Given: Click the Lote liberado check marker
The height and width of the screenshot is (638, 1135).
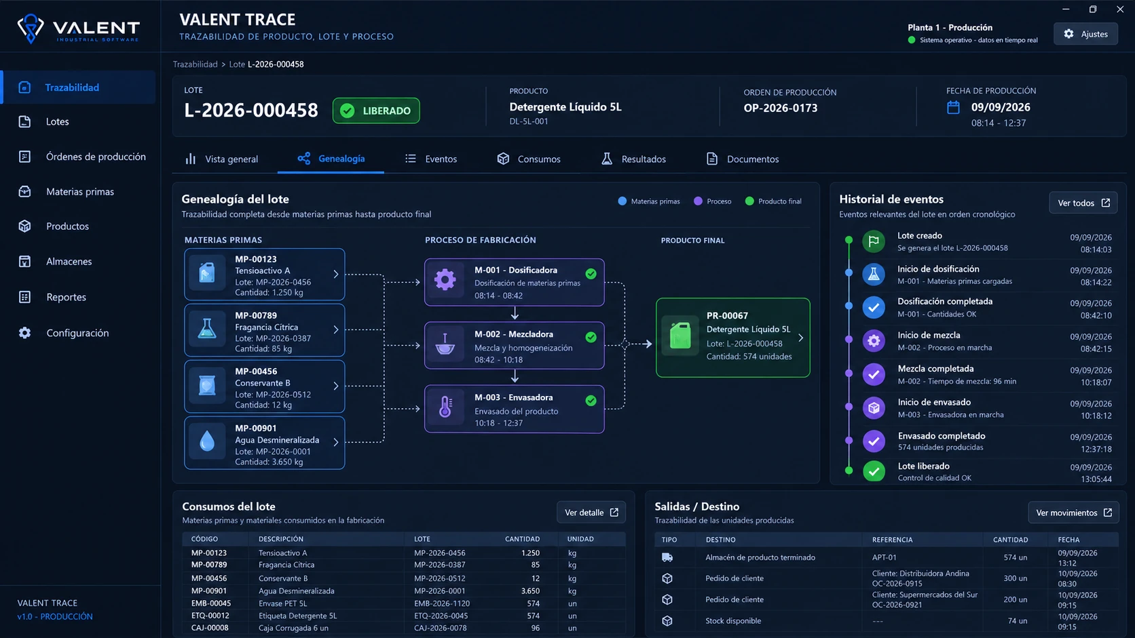Looking at the screenshot, I should 874,471.
